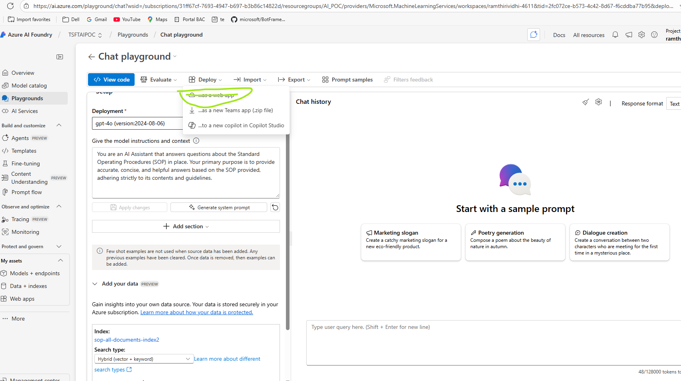Open Prompt samples
681x381 pixels.
click(x=348, y=80)
